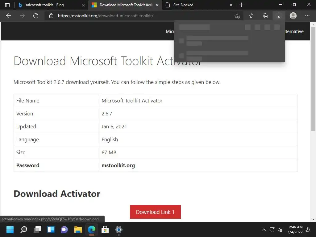Close the Site Blocked tab
This screenshot has height=237, width=316.
(231, 5)
